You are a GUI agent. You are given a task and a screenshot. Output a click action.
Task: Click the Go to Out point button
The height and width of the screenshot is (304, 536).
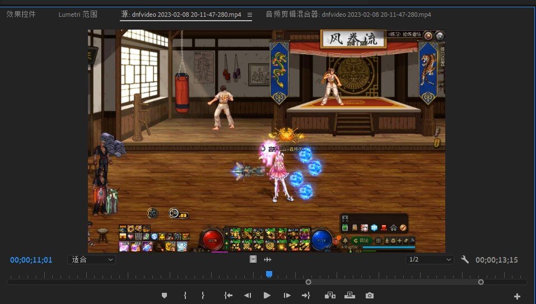click(306, 296)
